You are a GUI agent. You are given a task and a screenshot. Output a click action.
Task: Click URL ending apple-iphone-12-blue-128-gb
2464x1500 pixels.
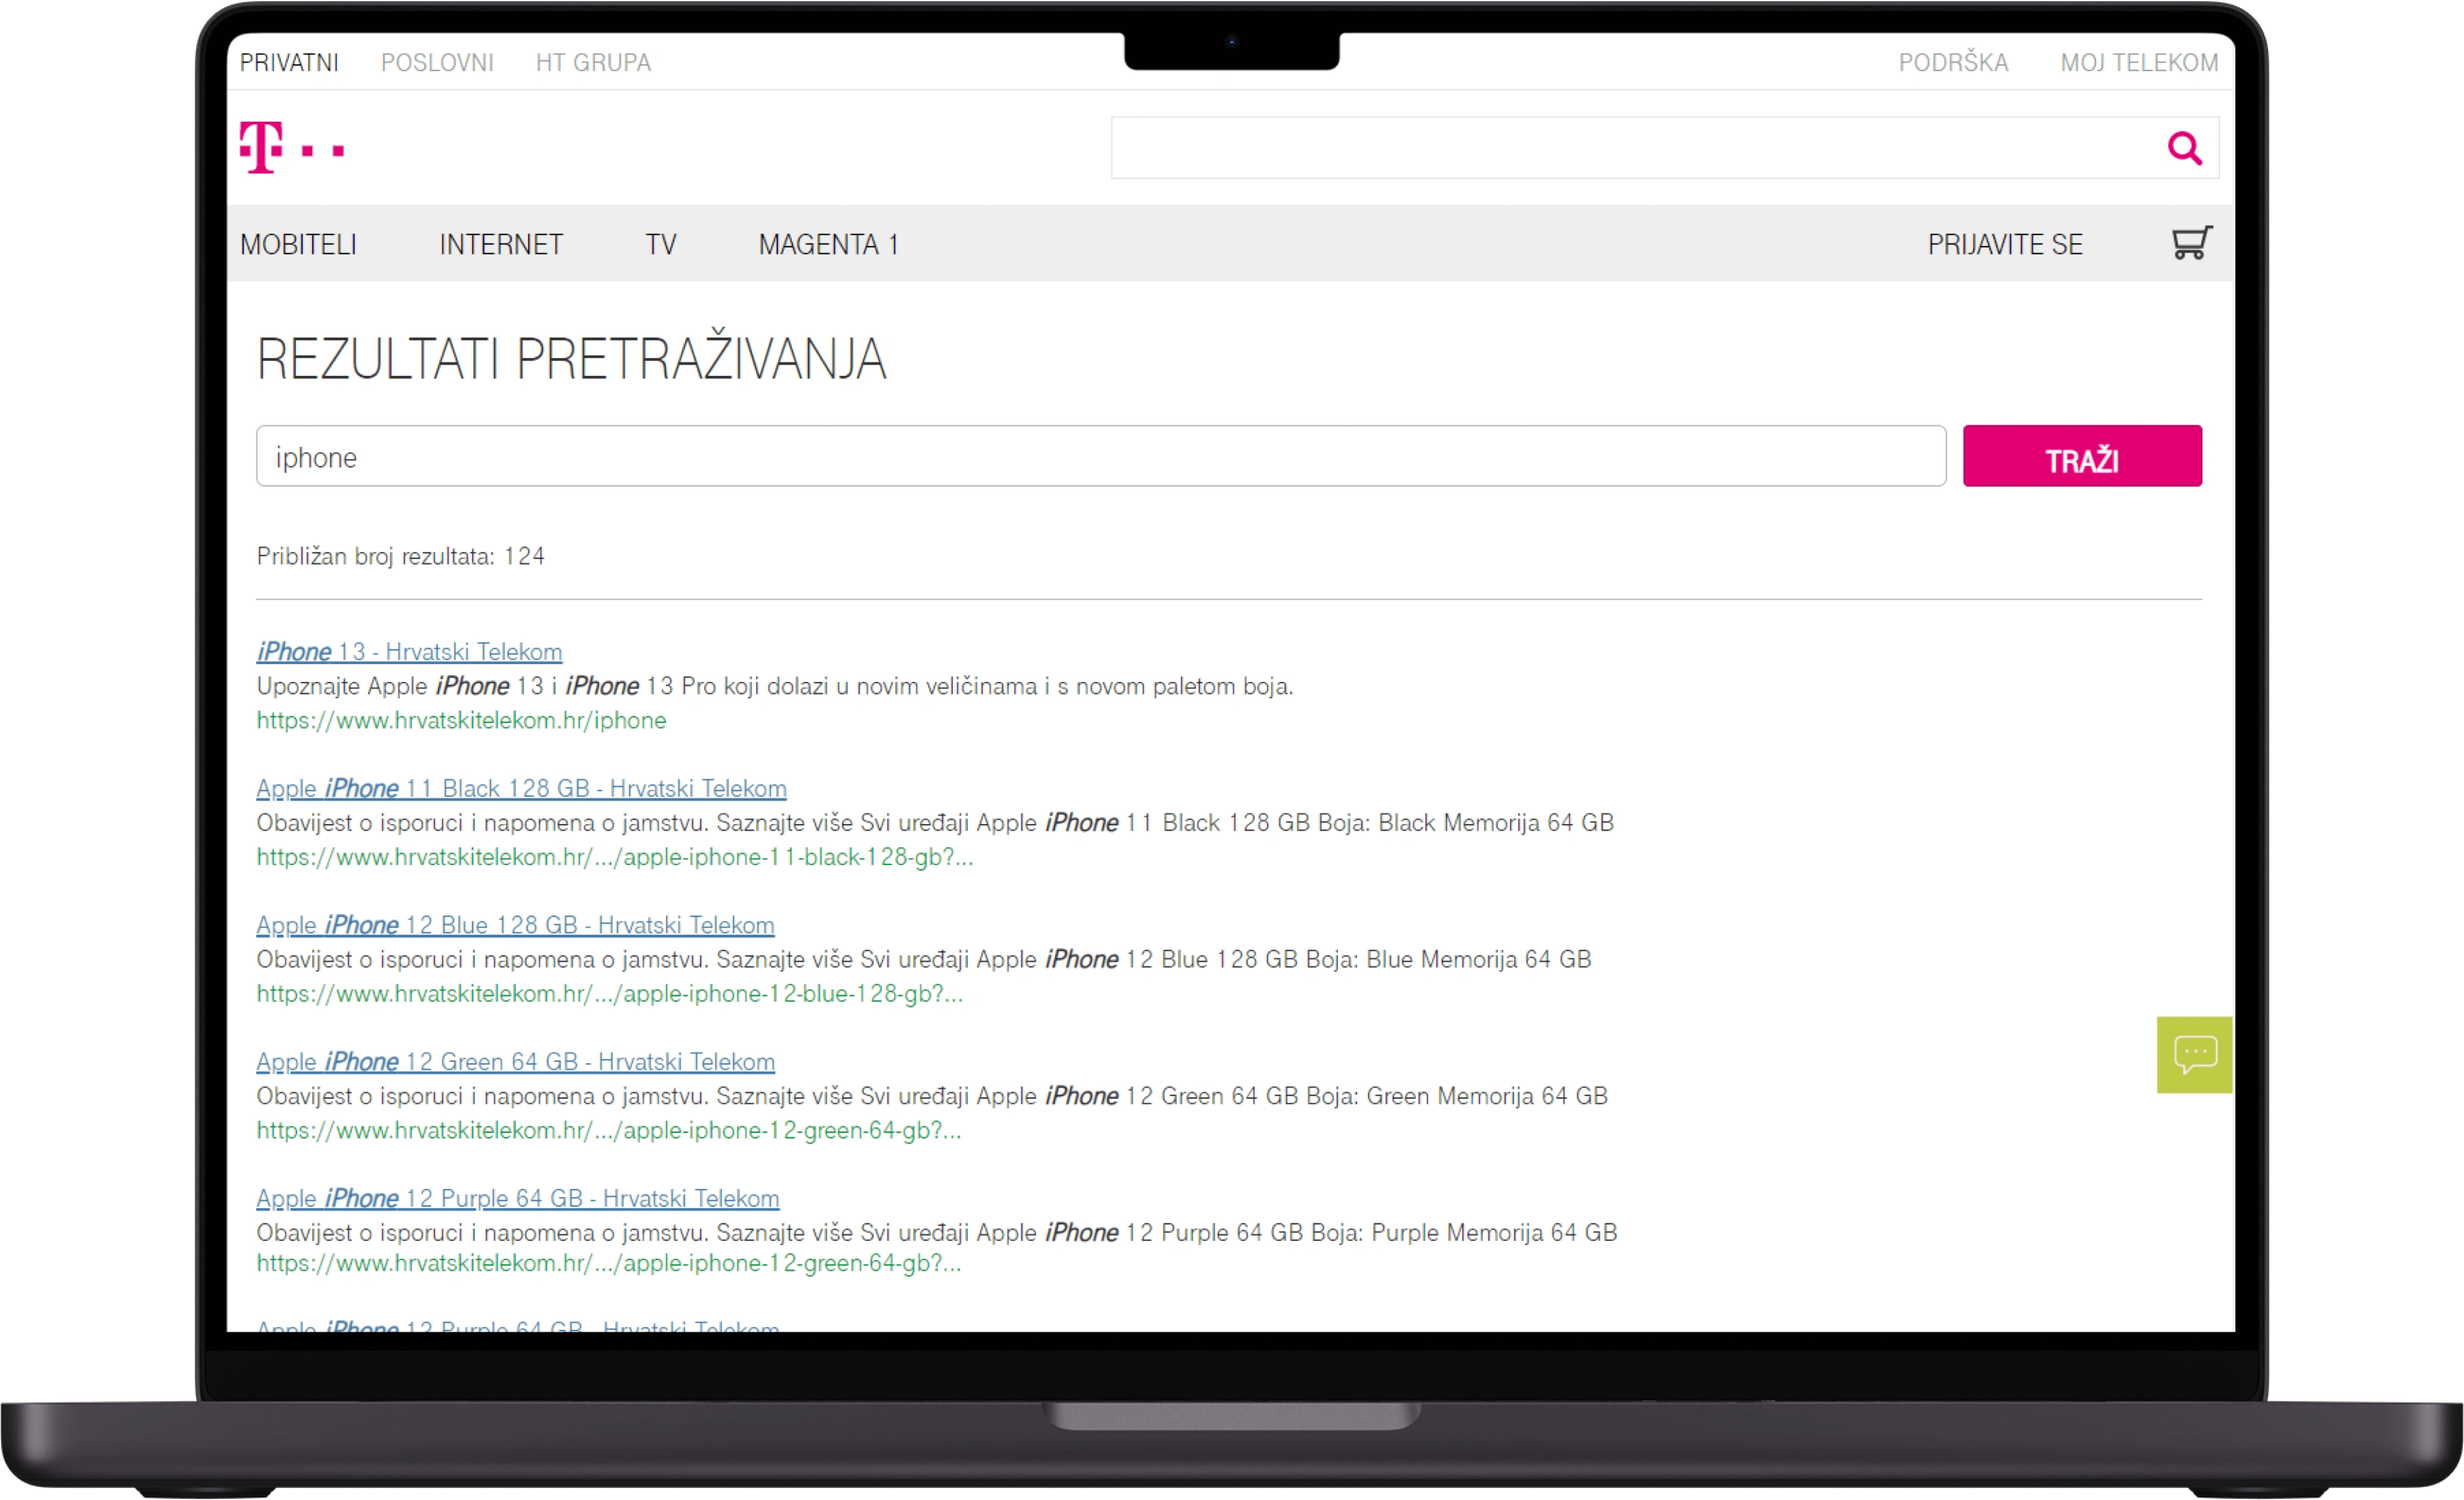pyautogui.click(x=610, y=995)
